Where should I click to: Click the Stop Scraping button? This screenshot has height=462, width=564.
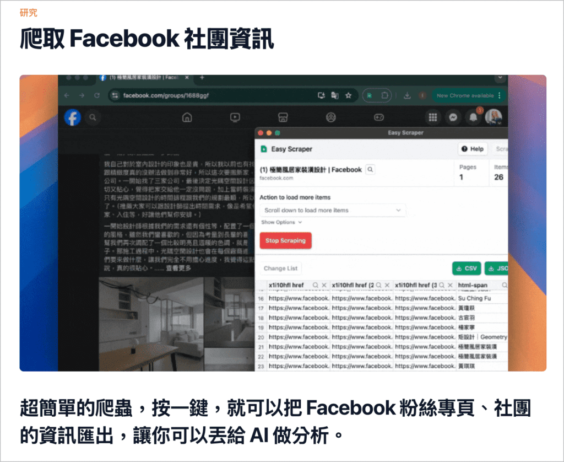[x=286, y=240]
